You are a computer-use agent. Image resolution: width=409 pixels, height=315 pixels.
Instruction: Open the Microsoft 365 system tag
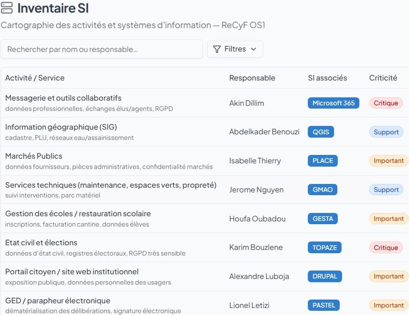point(333,103)
